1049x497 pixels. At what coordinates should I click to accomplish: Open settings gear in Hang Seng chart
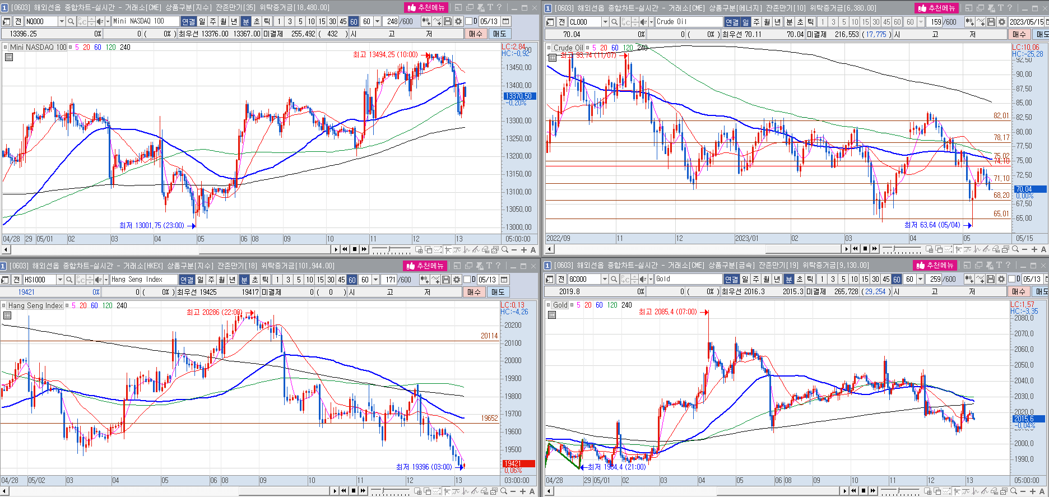tap(457, 279)
